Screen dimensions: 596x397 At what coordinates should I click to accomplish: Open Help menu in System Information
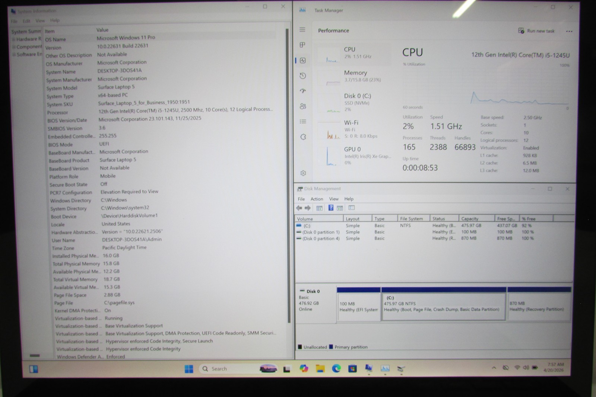click(x=55, y=20)
